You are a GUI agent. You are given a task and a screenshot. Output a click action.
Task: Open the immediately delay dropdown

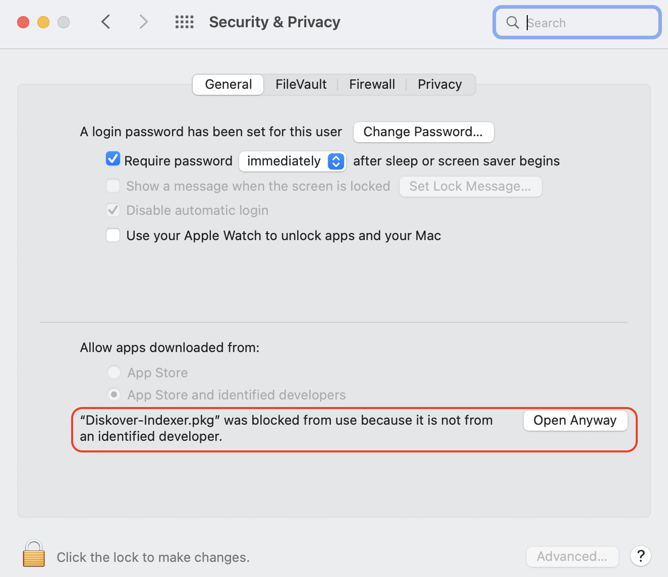click(293, 161)
